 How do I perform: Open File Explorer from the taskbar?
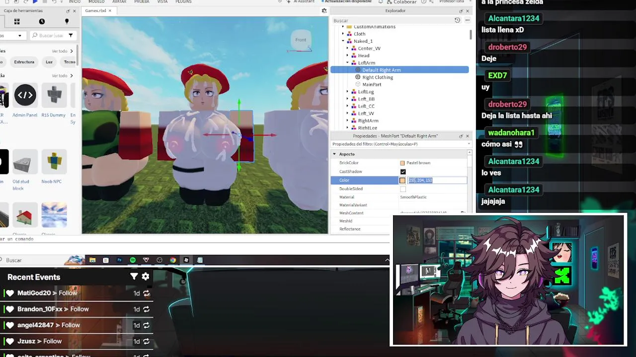click(92, 260)
